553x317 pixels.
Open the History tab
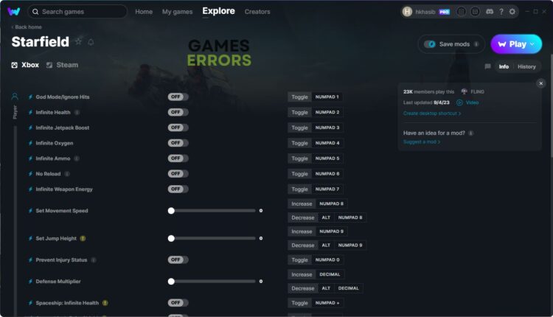tap(526, 66)
